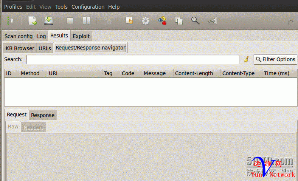The height and width of the screenshot is (181, 298).
Task: Click the Multiple Exploit toolbar icon
Action: (107, 21)
